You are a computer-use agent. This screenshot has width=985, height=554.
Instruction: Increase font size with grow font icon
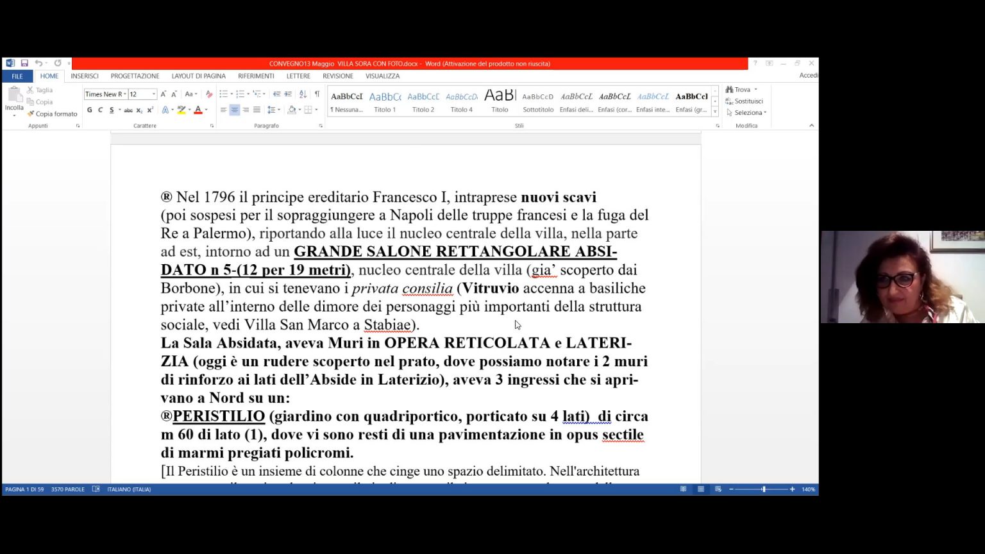click(x=164, y=94)
